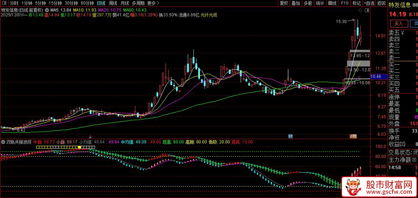Viewport: 418px width, 198px height.
Task: Click the up-arrow marker below candles
Action: click(90, 136)
